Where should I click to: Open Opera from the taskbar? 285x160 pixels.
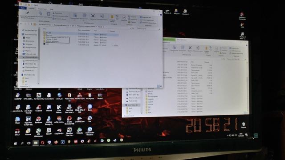[42, 143]
